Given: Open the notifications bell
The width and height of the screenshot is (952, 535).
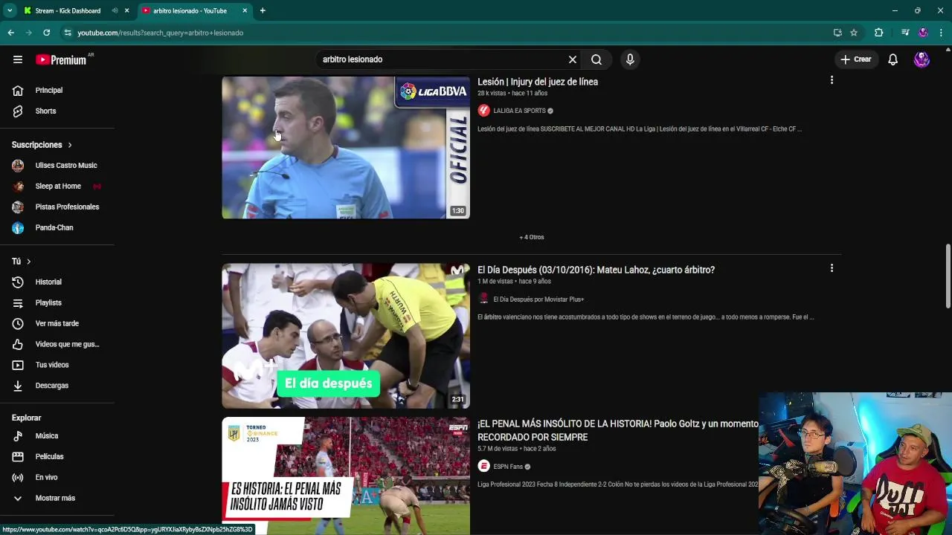Looking at the screenshot, I should point(893,59).
